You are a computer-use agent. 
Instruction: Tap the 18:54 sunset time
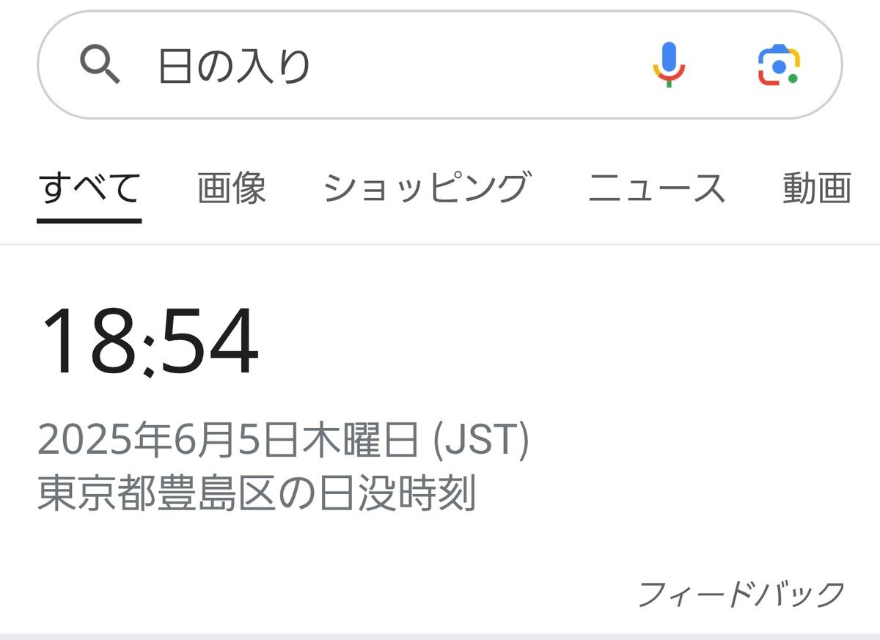pos(149,342)
